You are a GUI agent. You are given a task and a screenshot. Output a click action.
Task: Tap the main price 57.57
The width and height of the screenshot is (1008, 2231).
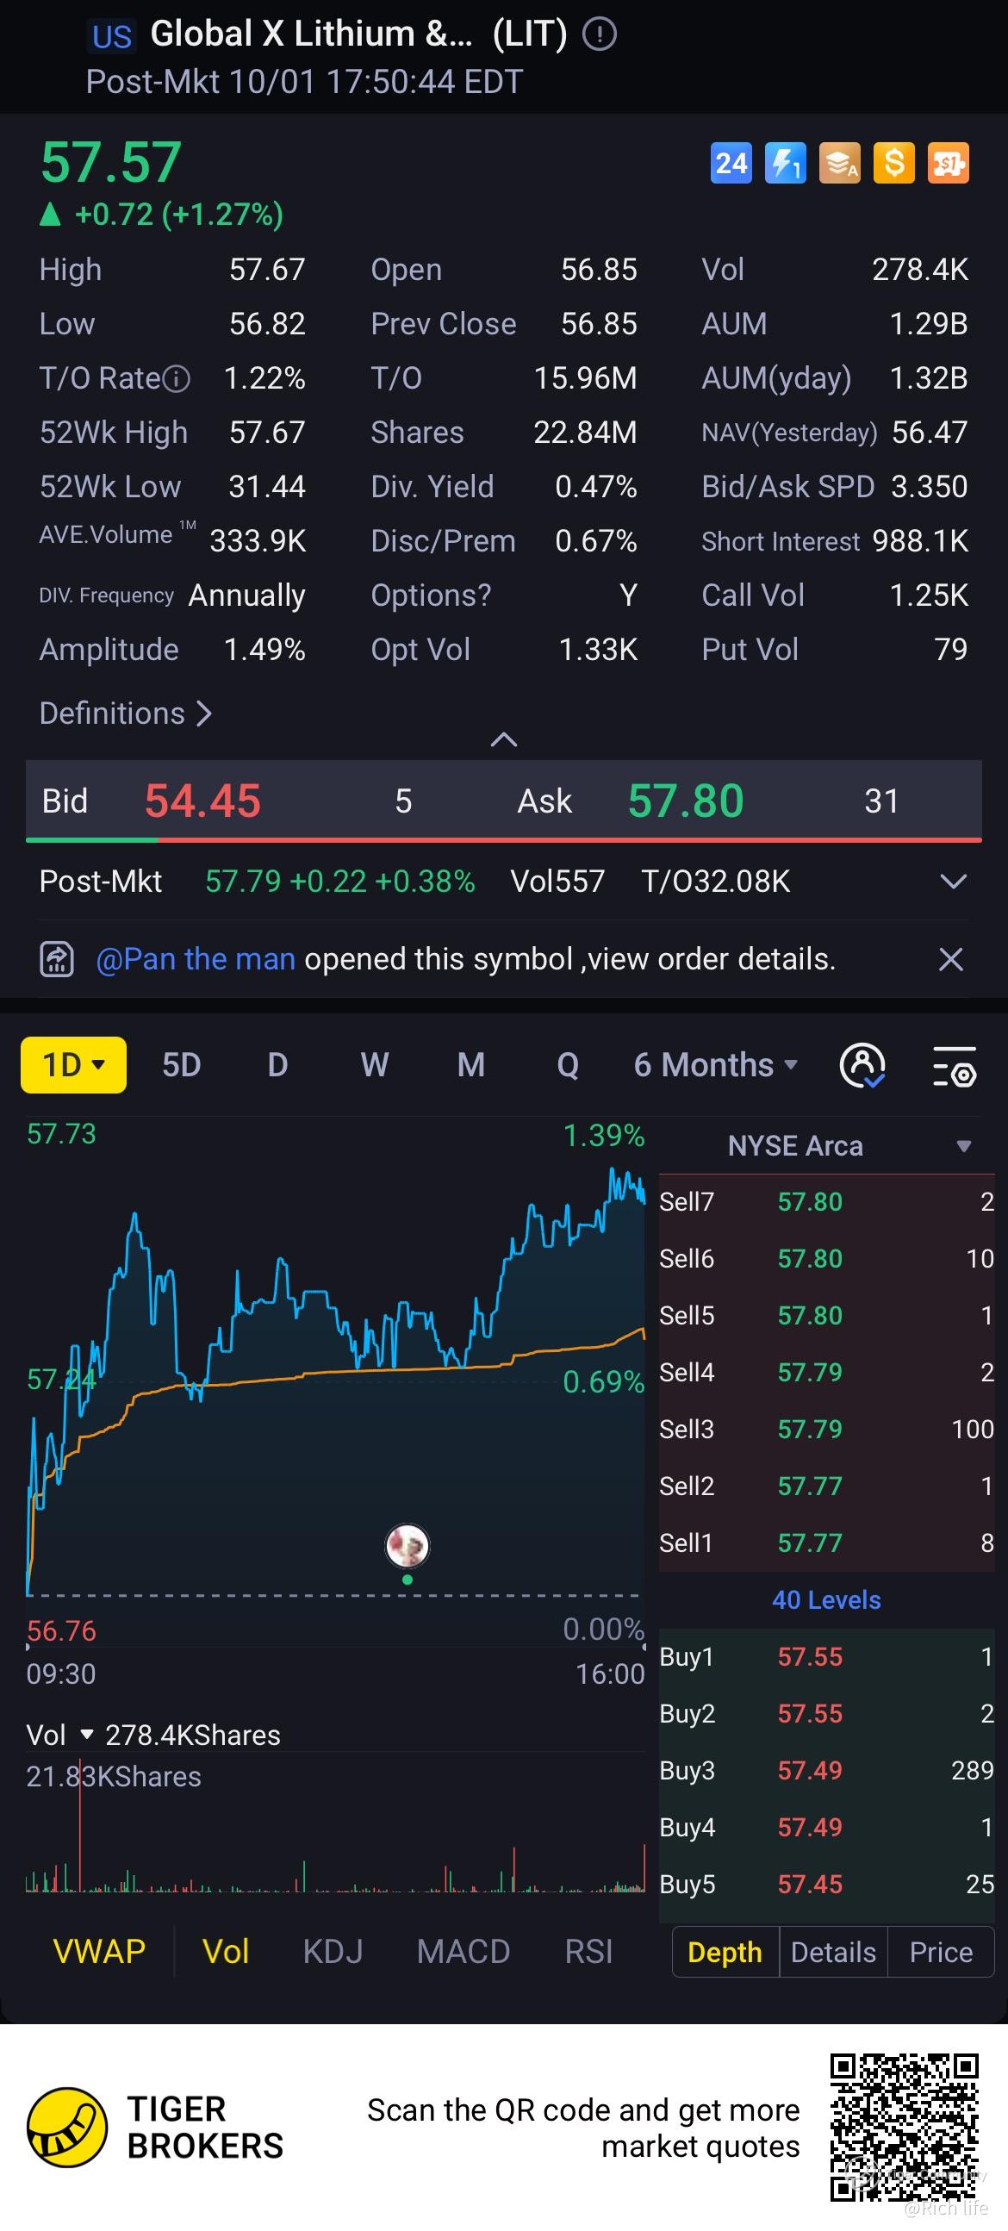pos(111,162)
